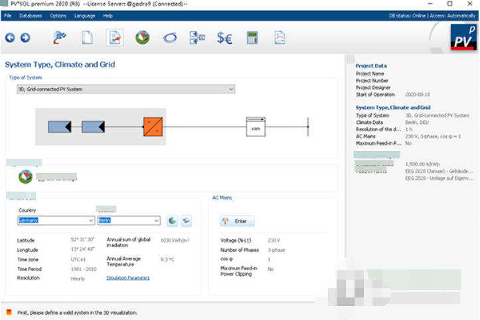
Task: Open the Country dropdown showing Germany
Action: (90, 221)
